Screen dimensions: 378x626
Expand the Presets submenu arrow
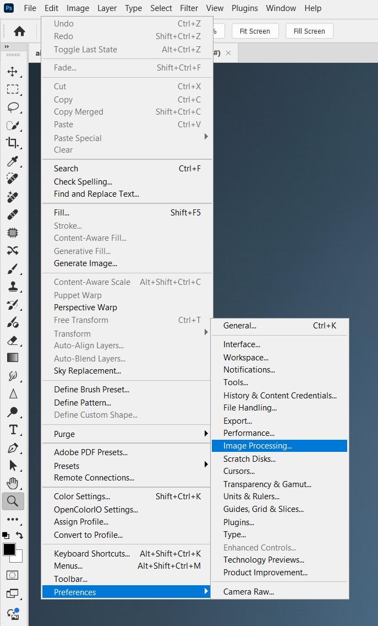(x=206, y=464)
